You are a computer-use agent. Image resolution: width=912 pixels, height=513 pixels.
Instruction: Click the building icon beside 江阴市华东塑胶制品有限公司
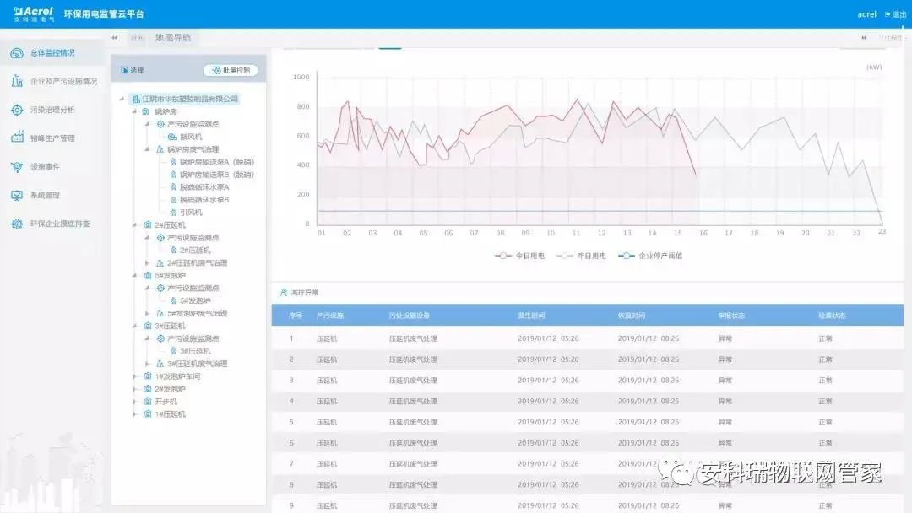[x=136, y=100]
